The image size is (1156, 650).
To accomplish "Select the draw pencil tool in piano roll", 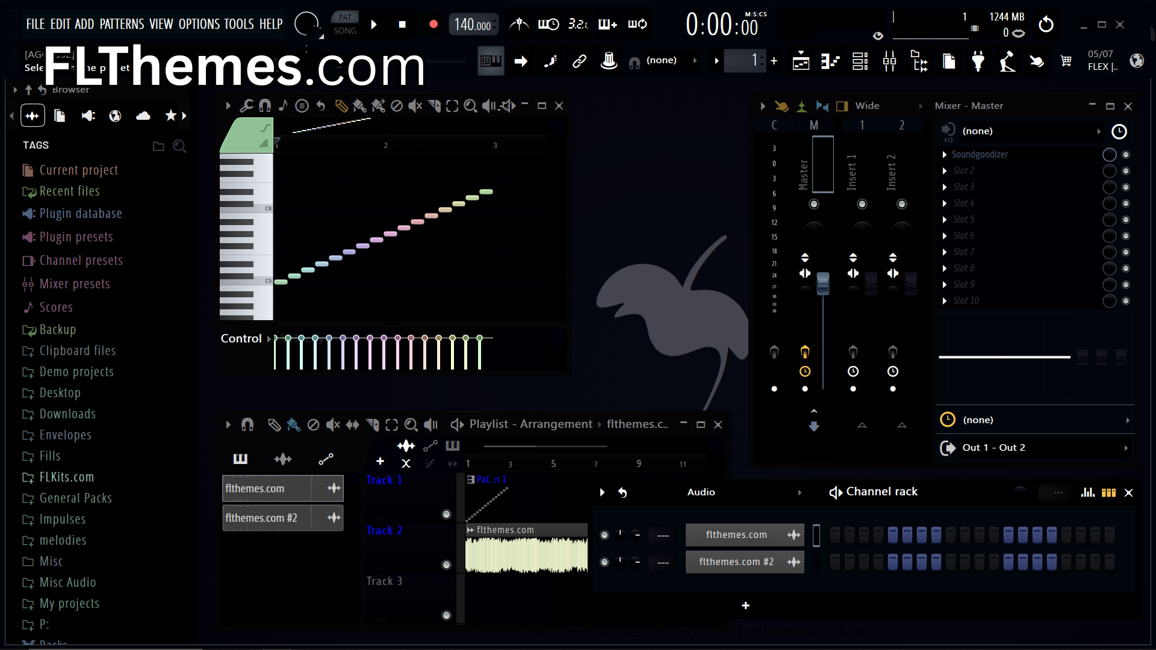I will [x=341, y=106].
